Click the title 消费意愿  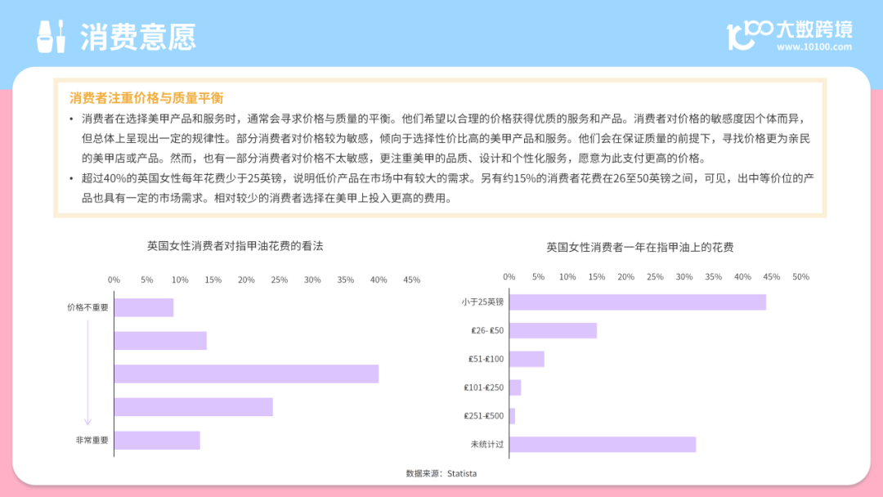[138, 37]
